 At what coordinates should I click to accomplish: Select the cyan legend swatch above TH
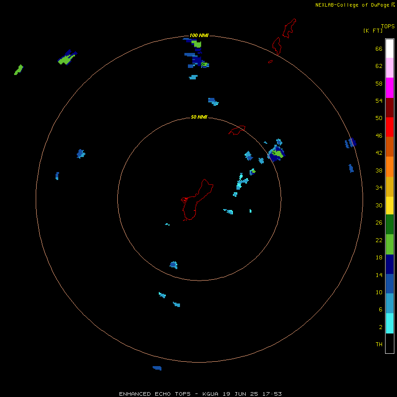click(390, 323)
